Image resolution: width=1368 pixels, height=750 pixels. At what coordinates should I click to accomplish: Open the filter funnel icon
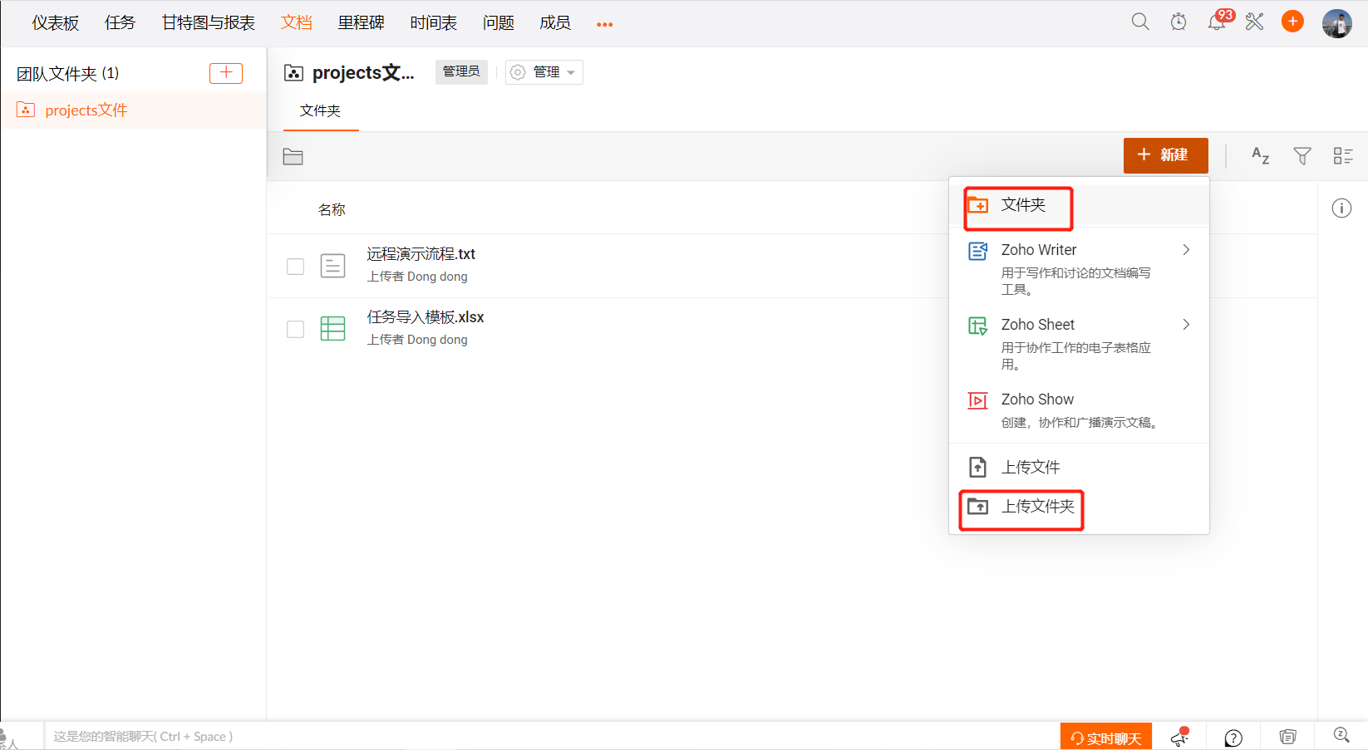[x=1302, y=155]
